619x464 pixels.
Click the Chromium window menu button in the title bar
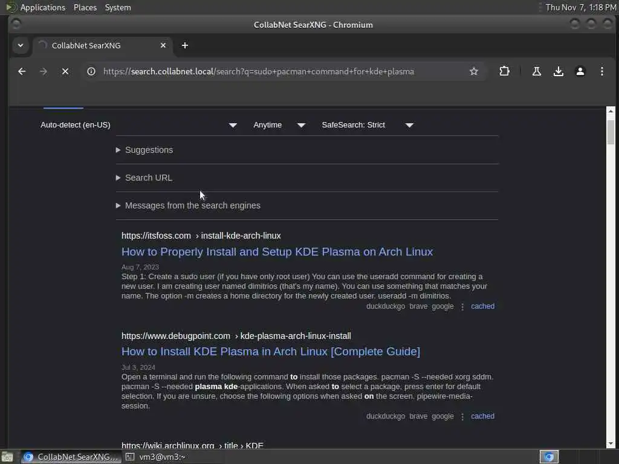16,24
